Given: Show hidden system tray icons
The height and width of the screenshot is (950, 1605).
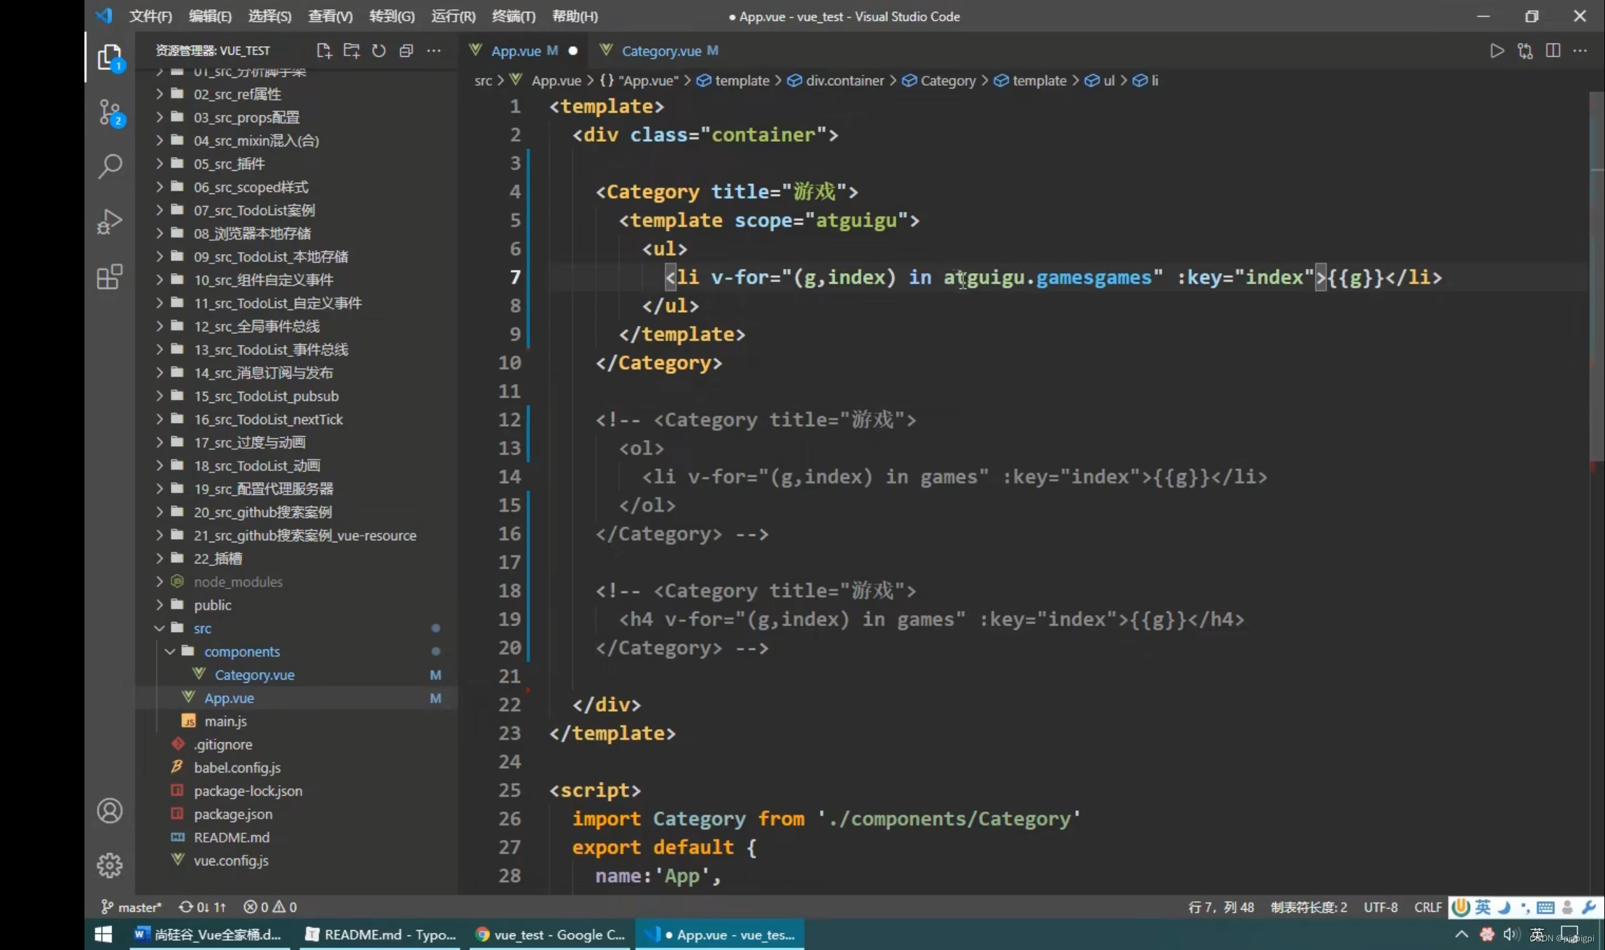Looking at the screenshot, I should click(1462, 934).
